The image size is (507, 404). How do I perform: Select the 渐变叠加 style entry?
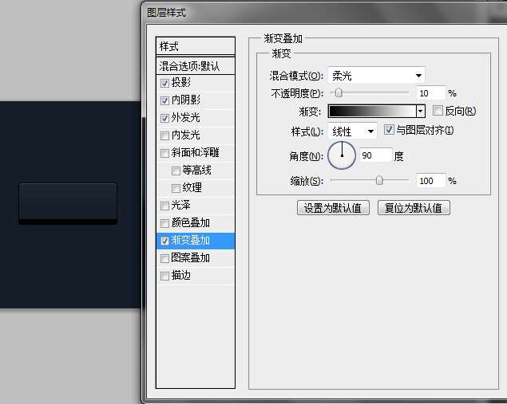(196, 241)
